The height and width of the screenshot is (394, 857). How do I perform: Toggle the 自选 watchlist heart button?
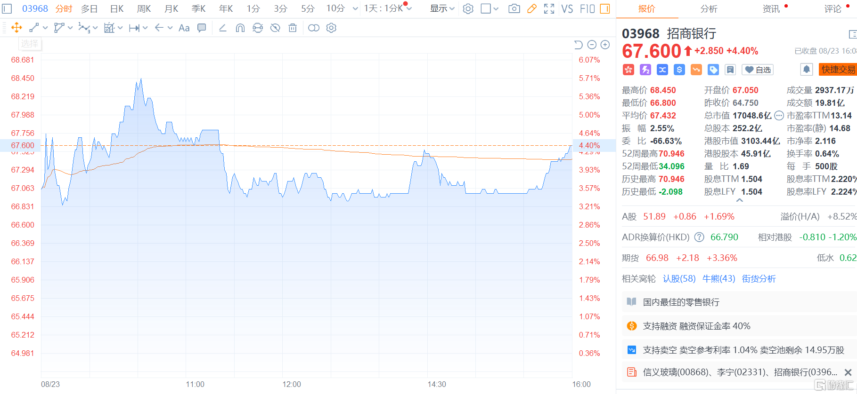point(758,70)
